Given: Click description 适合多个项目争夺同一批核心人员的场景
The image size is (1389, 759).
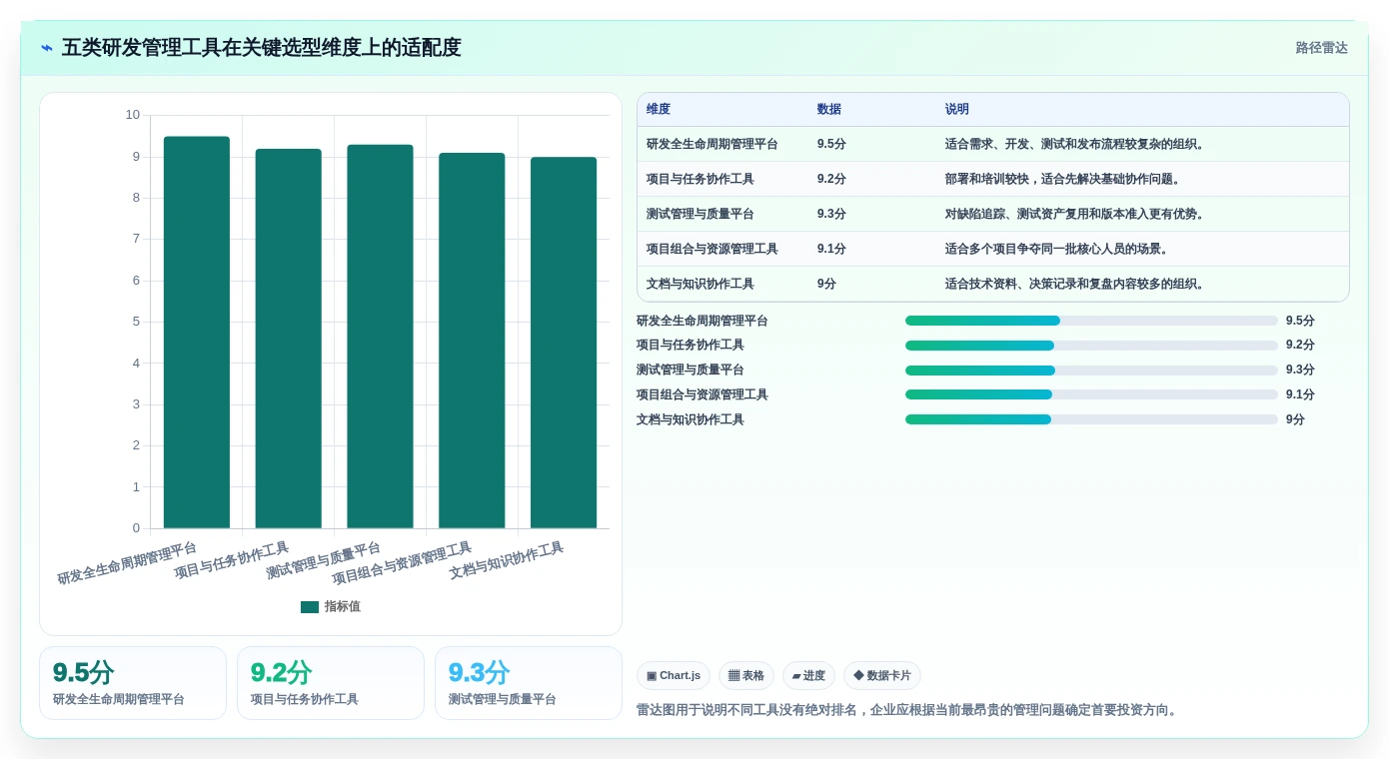Looking at the screenshot, I should pos(1057,249).
